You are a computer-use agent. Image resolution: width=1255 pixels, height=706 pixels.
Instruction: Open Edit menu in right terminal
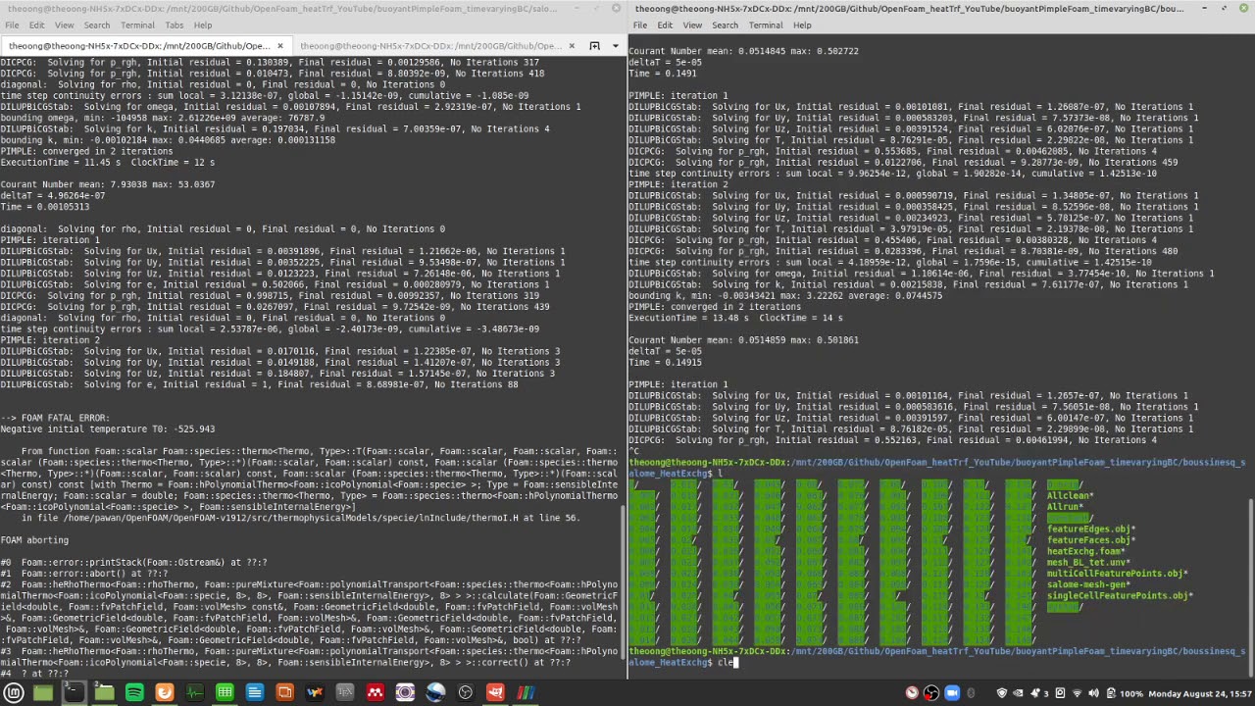tap(666, 25)
